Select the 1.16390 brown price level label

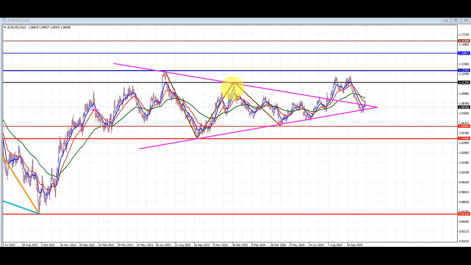click(464, 41)
